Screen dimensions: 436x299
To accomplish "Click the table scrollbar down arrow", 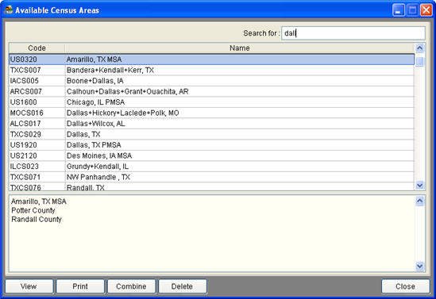I will pyautogui.click(x=419, y=185).
